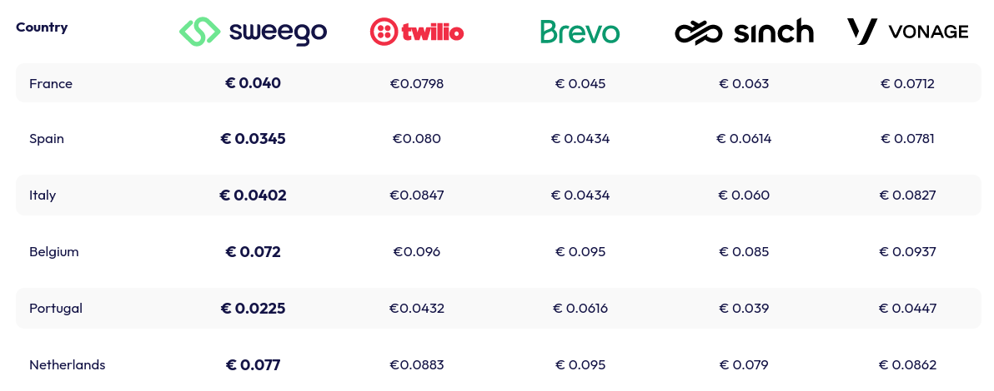
Task: Click the Twilio logo
Action: click(417, 32)
